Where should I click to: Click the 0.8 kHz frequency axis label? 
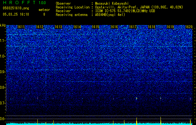click(x=3, y=87)
